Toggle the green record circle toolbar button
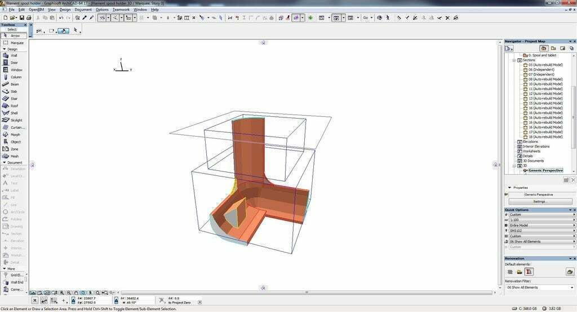The image size is (577, 312). tap(310, 17)
